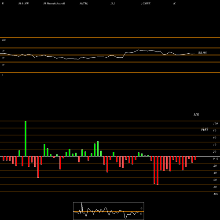220x220 pixels.
Task: Click the 'SI(TM)' header text
Action: tap(84, 4)
